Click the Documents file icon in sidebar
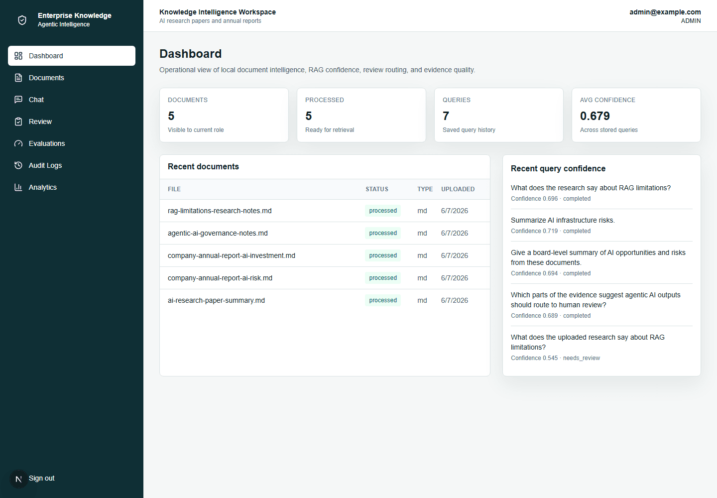The height and width of the screenshot is (498, 717). tap(18, 78)
